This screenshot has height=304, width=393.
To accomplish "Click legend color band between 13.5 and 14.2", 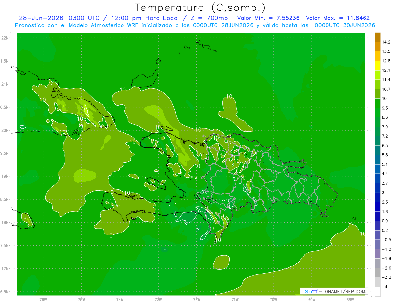I will 378,47.
